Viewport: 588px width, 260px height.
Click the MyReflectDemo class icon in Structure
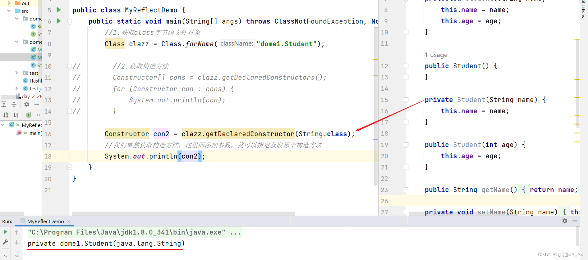[x=12, y=125]
